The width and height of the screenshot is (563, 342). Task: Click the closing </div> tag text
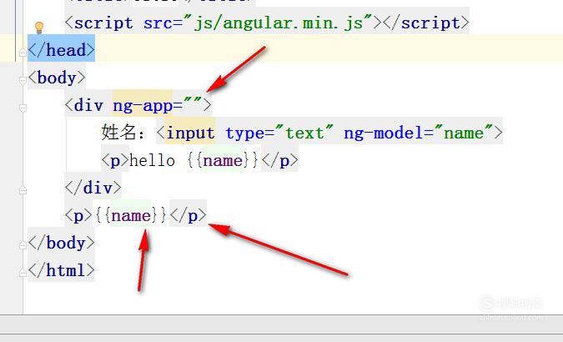pos(93,188)
